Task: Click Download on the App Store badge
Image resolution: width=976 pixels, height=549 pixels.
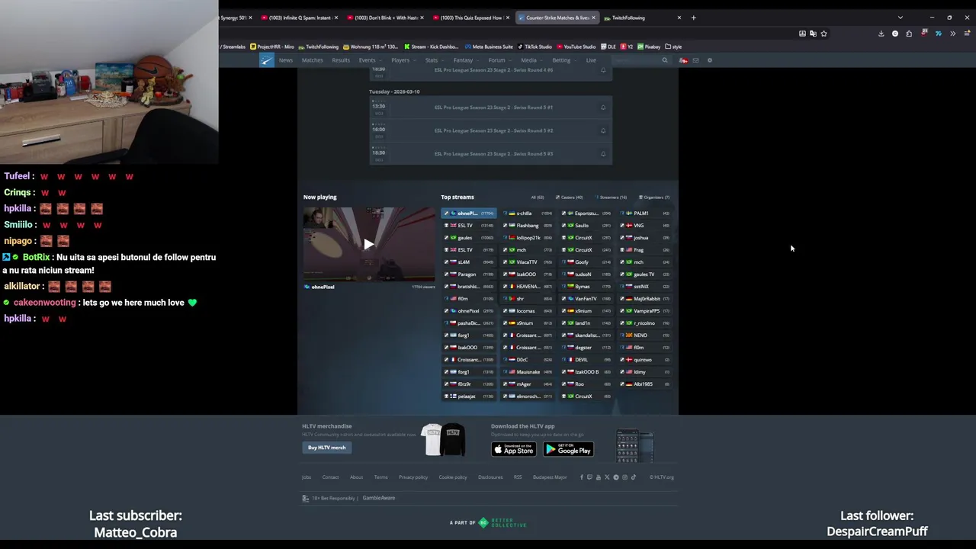Action: (514, 449)
